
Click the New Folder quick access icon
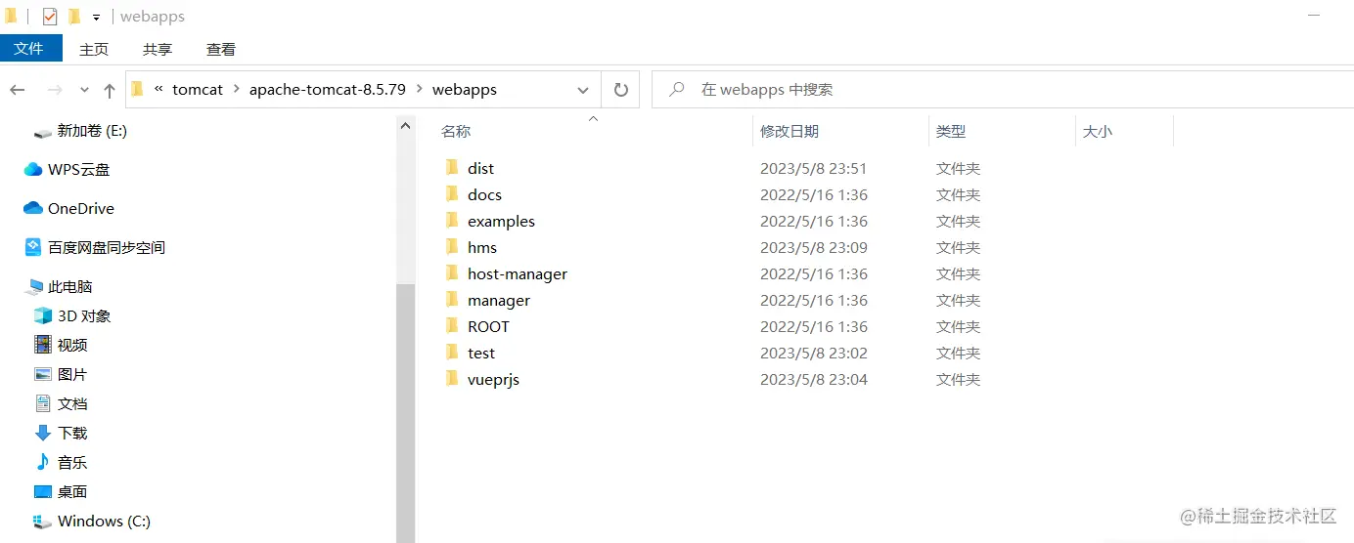[73, 17]
